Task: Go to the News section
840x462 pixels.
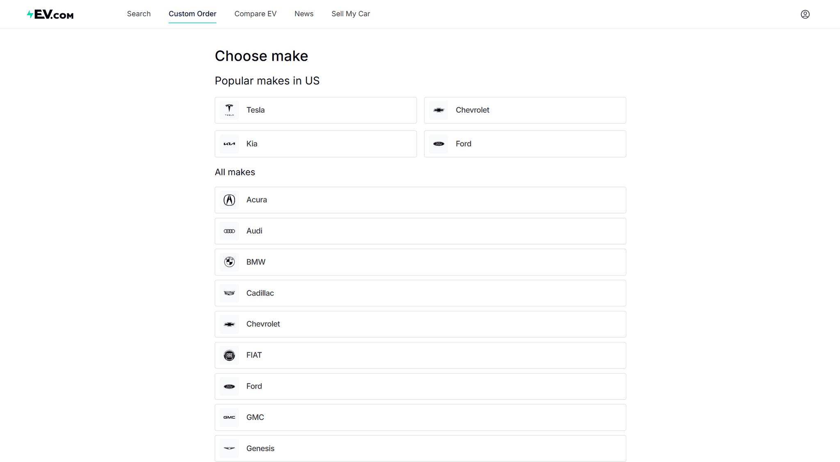Action: point(304,14)
